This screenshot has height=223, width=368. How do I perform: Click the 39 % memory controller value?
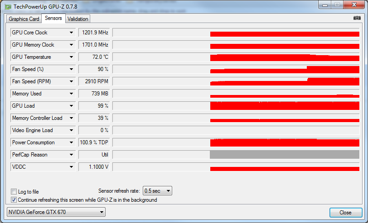[94, 118]
